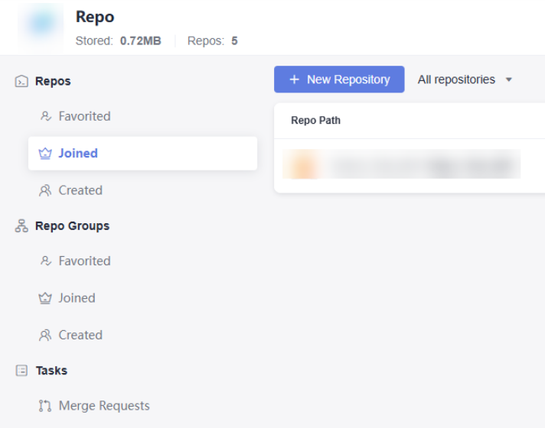545x428 pixels.
Task: Click the crown icon under Repo Groups
Action: pos(45,298)
